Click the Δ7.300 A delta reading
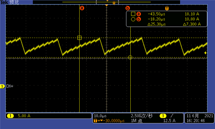 tap(192, 24)
